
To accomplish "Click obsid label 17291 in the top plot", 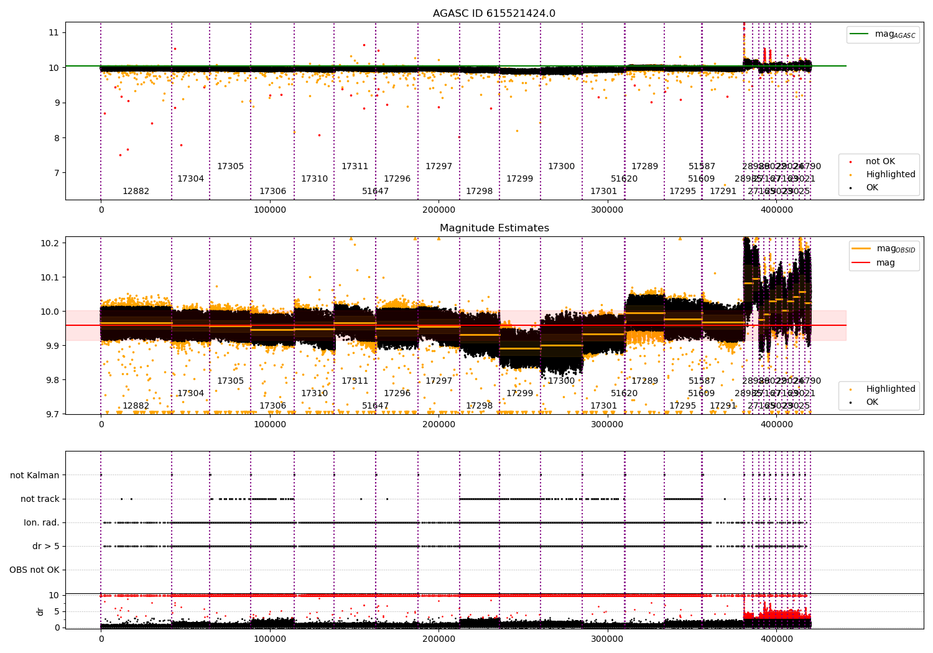I will (723, 192).
